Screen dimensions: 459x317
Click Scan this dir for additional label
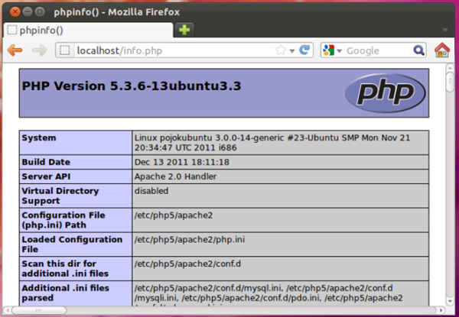[x=65, y=269]
